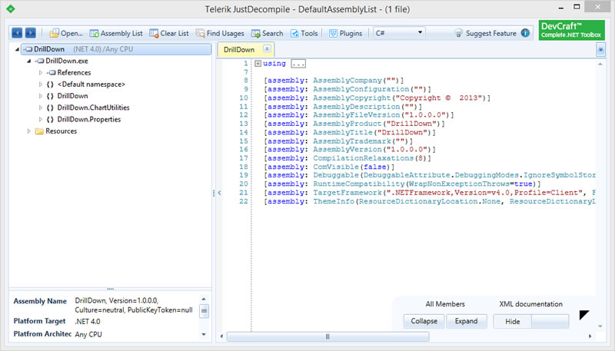Open the Plugins manager
The image size is (615, 351).
(x=345, y=33)
